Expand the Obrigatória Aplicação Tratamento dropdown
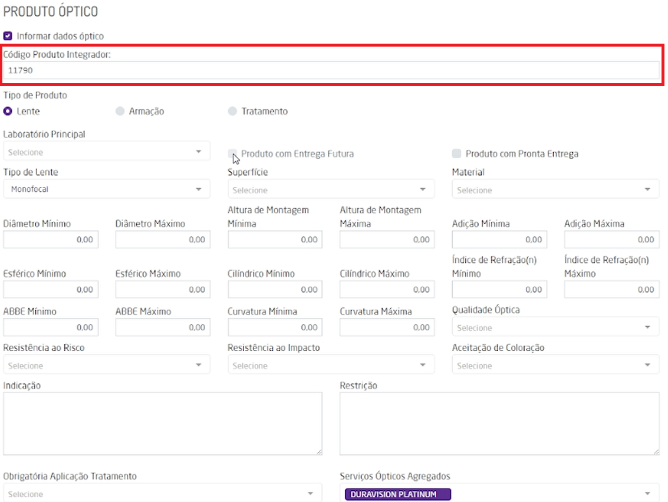The width and height of the screenshot is (668, 502). tap(163, 494)
